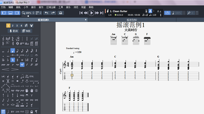Toggle the loop playback button
The image size is (204, 114).
[167, 13]
